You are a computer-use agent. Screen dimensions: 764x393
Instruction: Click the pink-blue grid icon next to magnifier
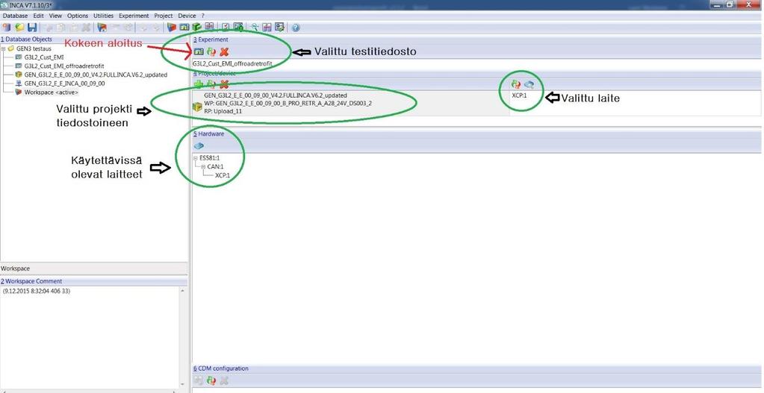267,28
